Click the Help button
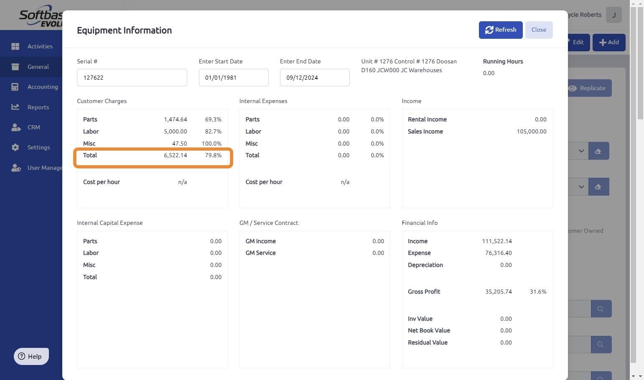 click(x=31, y=356)
